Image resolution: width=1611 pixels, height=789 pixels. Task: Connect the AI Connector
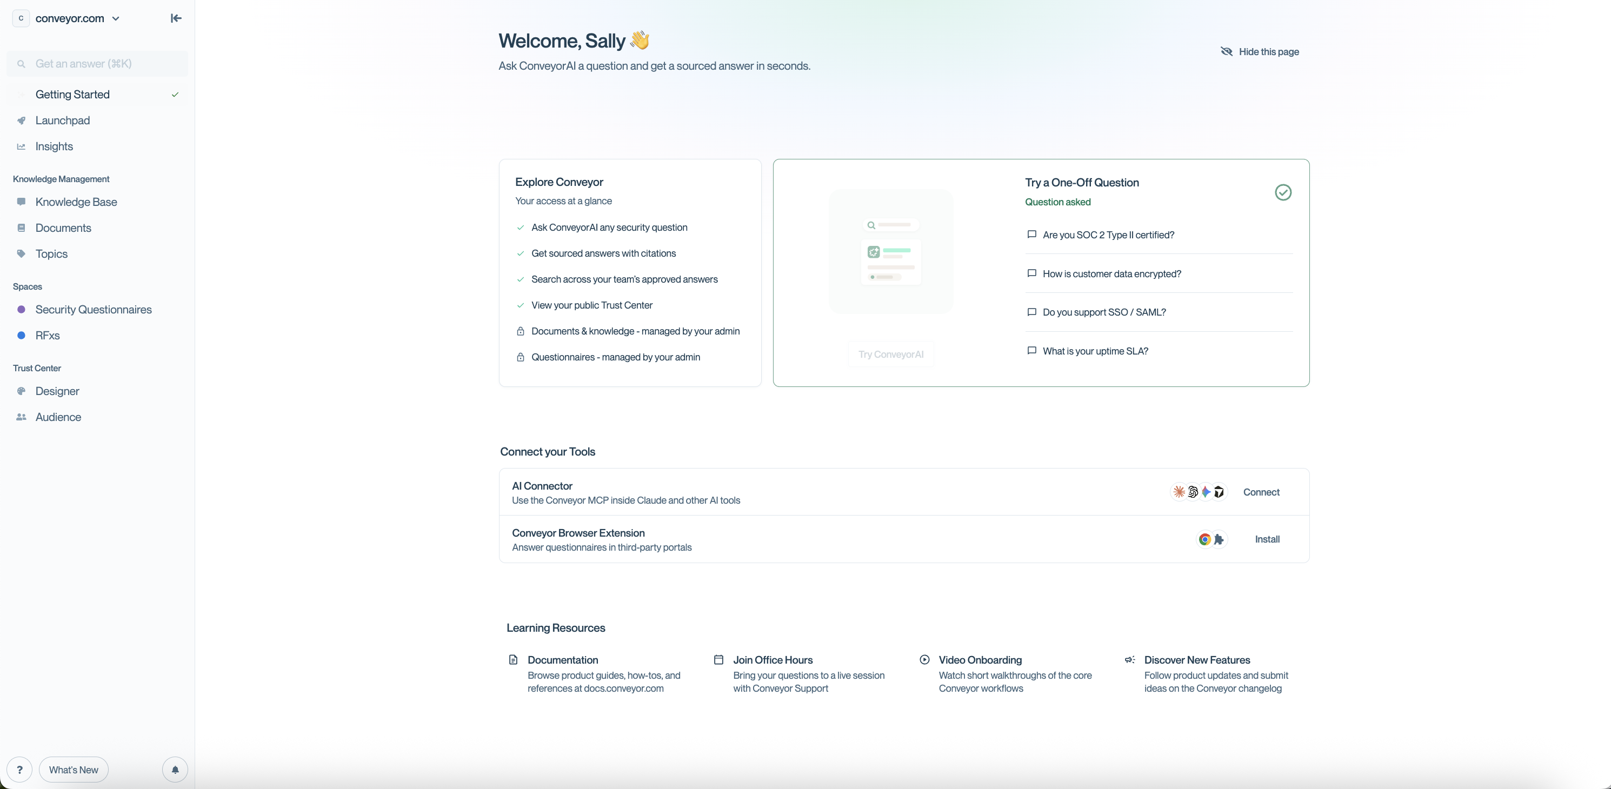coord(1261,492)
